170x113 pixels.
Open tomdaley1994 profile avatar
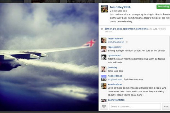(x=104, y=9)
